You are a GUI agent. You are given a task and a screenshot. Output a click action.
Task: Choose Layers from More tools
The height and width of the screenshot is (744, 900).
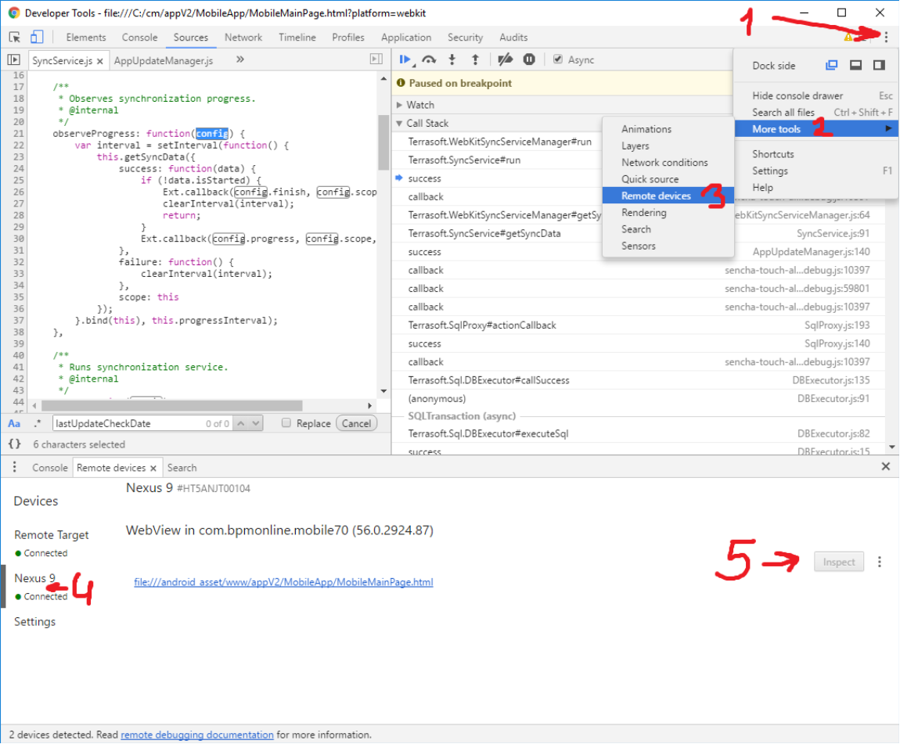point(668,146)
